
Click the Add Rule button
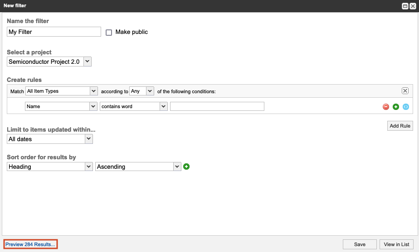(400, 126)
